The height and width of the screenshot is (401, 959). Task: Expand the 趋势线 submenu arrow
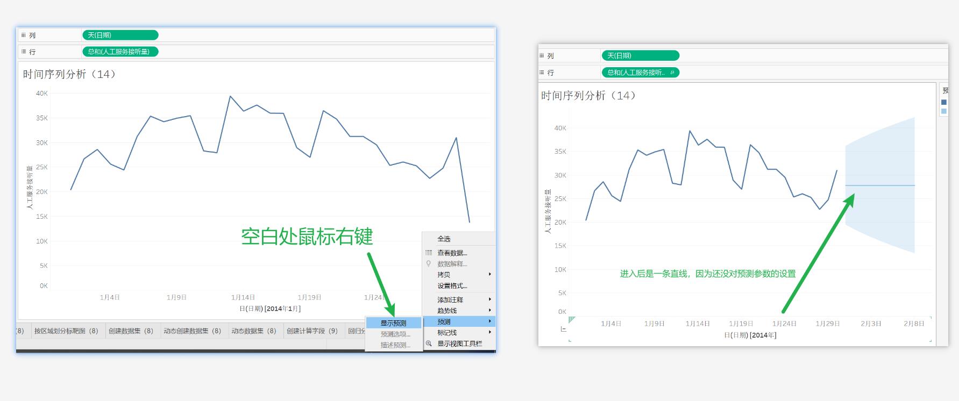tap(490, 310)
